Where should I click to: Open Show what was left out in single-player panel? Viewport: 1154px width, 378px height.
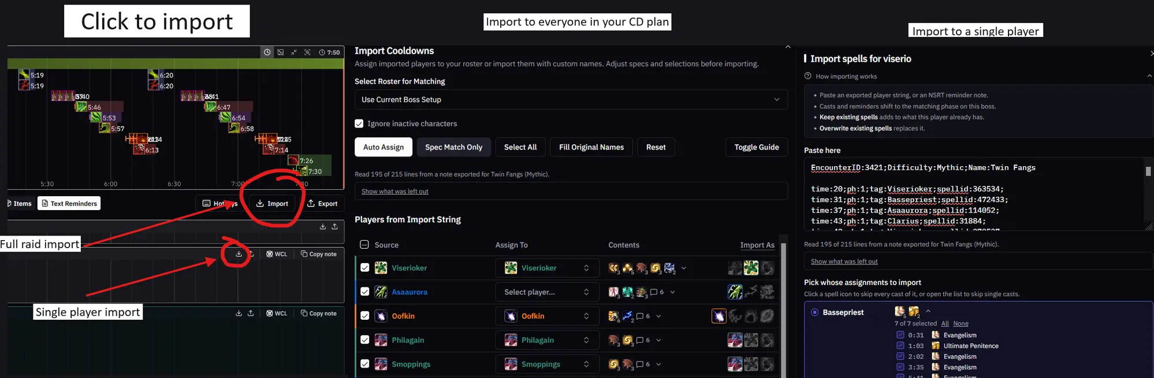pyautogui.click(x=844, y=261)
